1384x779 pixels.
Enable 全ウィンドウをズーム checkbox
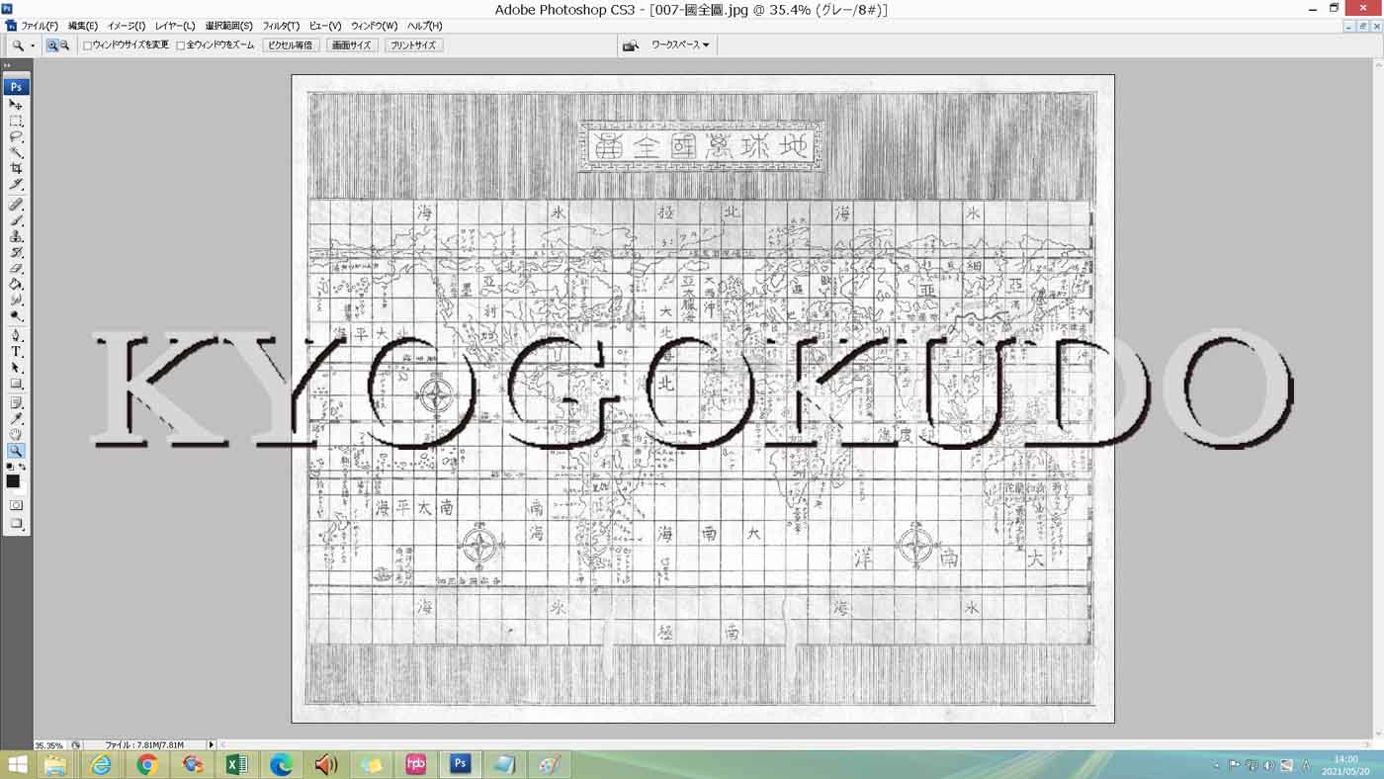click(x=180, y=45)
